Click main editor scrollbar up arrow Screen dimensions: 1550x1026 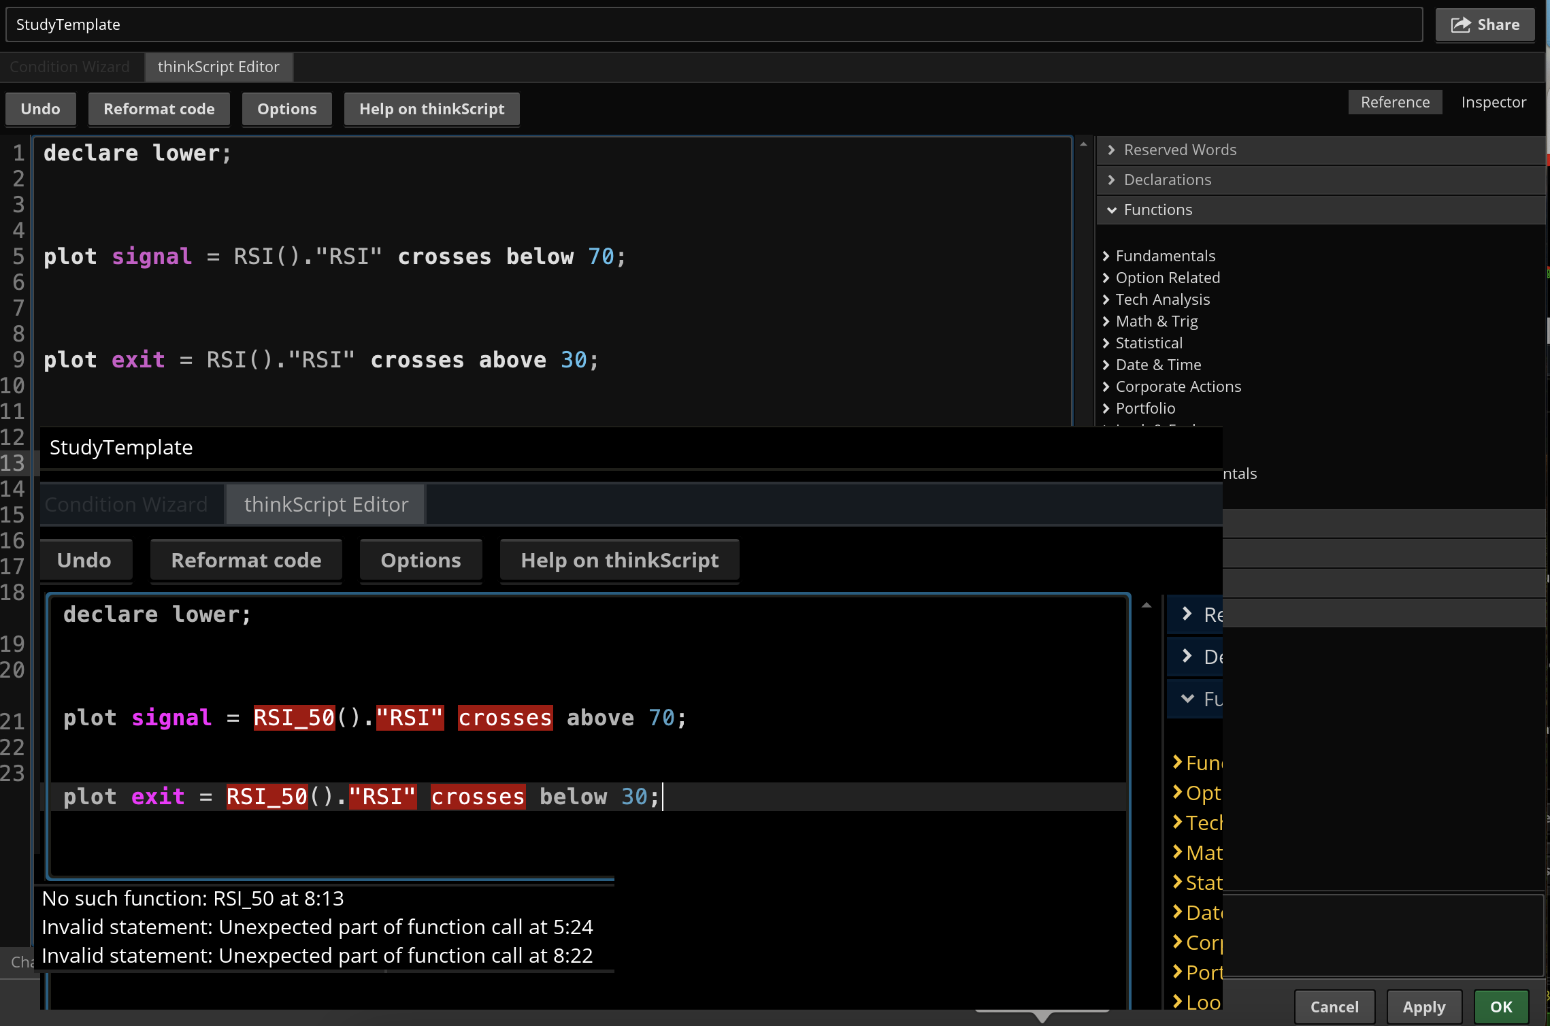click(x=1083, y=144)
